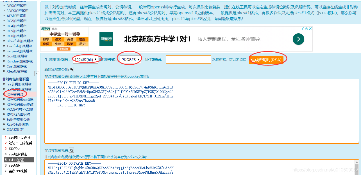Click the BEGIN PRIVATE KEY line
The width and height of the screenshot is (361, 175).
pyautogui.click(x=74, y=163)
